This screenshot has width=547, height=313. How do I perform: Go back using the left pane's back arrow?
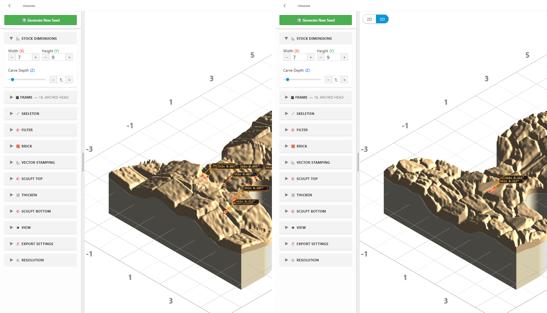9,6
